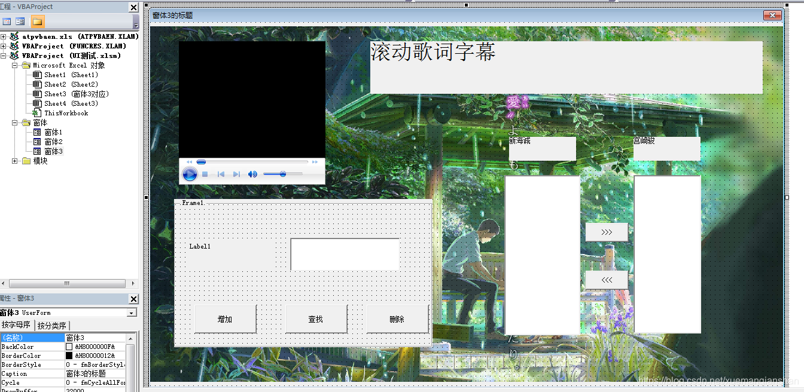Expand VBAProject (FUNCRES.XLAM) node

click(x=4, y=46)
